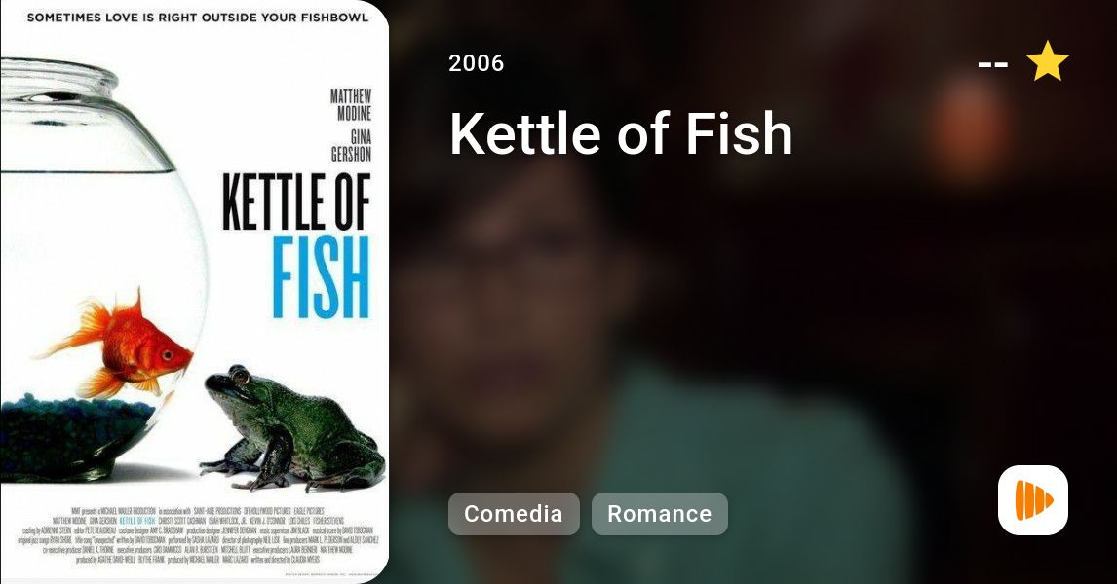Click the empty rating dashes beside star

coord(993,64)
